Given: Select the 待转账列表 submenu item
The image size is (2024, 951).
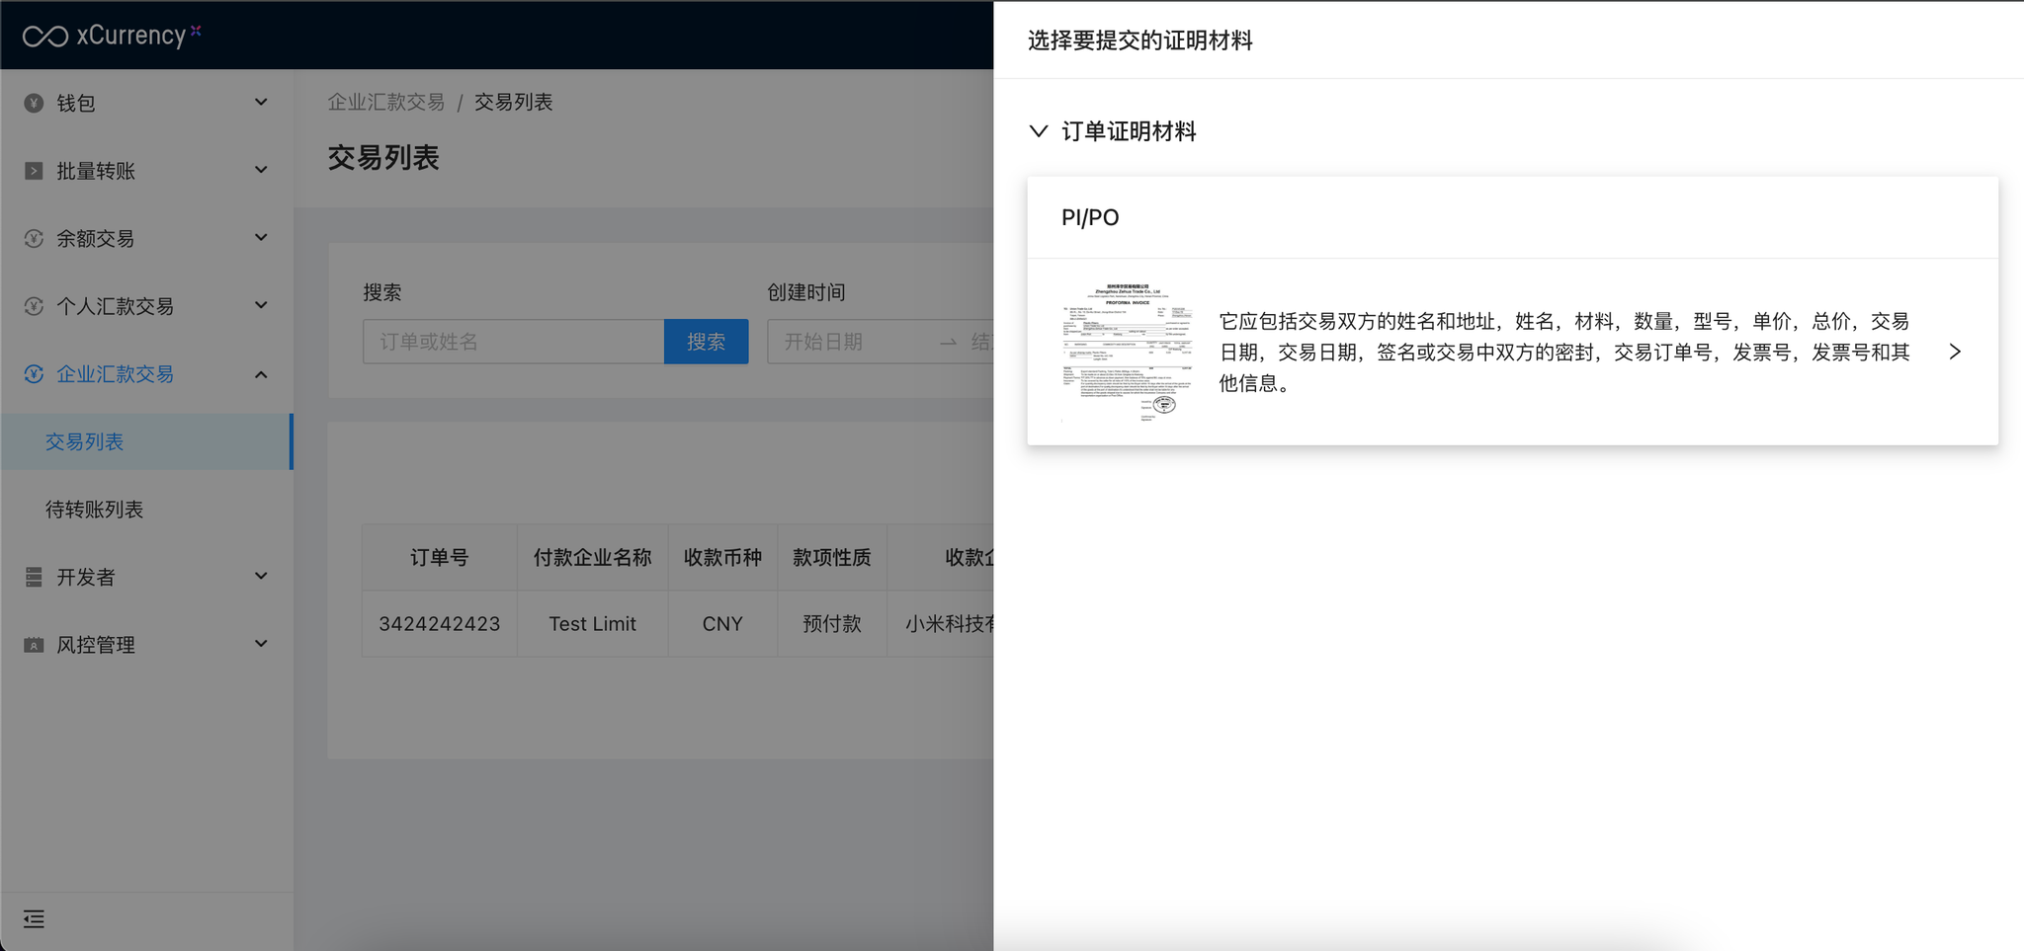Looking at the screenshot, I should [x=146, y=510].
